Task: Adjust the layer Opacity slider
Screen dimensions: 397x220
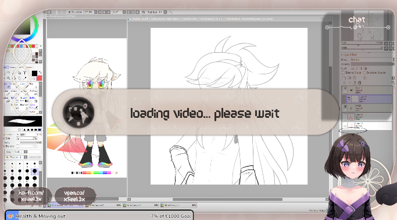Action: pyautogui.click(x=372, y=64)
